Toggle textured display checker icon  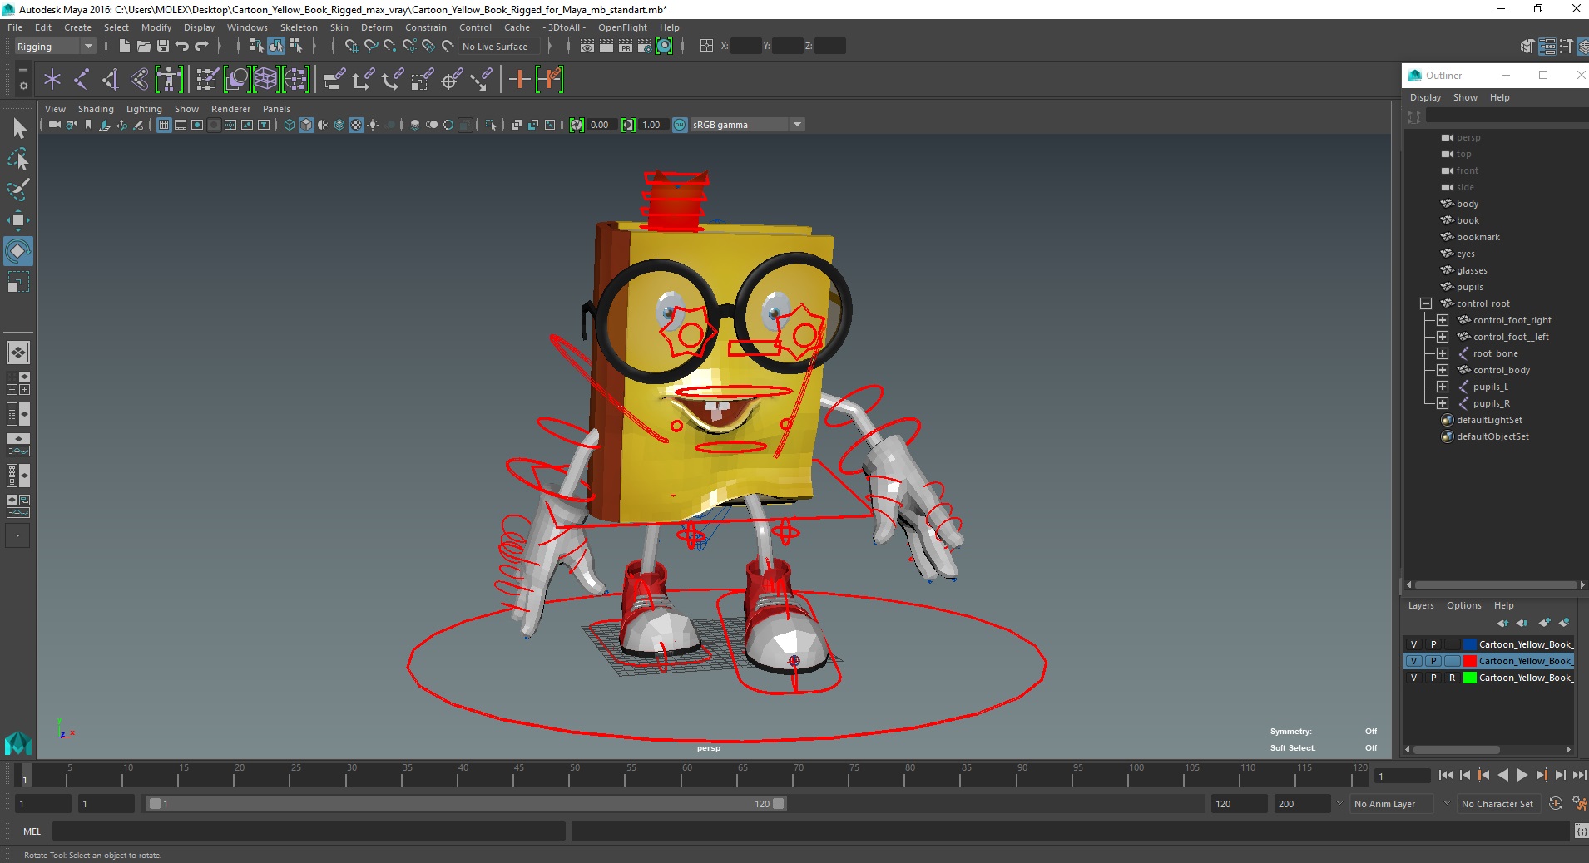(356, 125)
